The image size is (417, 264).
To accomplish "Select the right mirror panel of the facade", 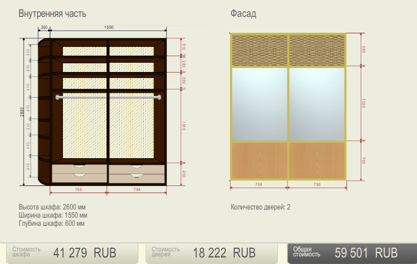I will 317,104.
